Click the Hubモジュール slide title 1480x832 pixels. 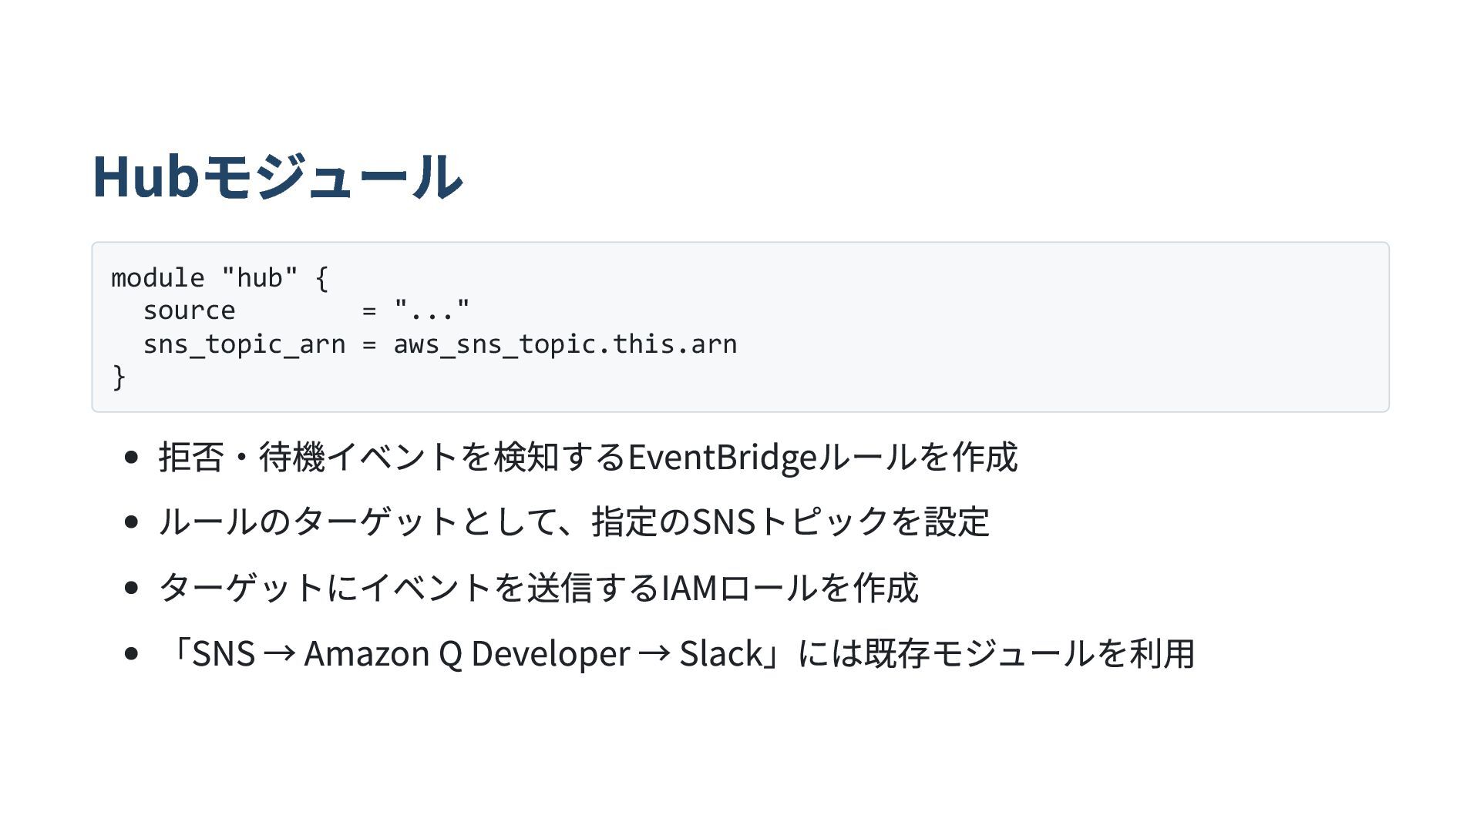pos(277,176)
